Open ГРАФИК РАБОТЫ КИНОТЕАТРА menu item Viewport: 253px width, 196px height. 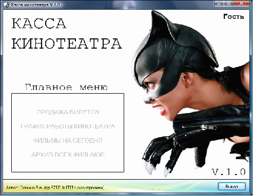[x=68, y=126]
